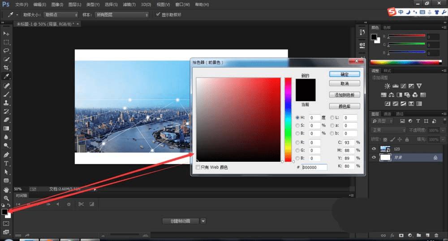Select the Clone Stamp tool
Screen dimensions: 448x241
coord(6,103)
